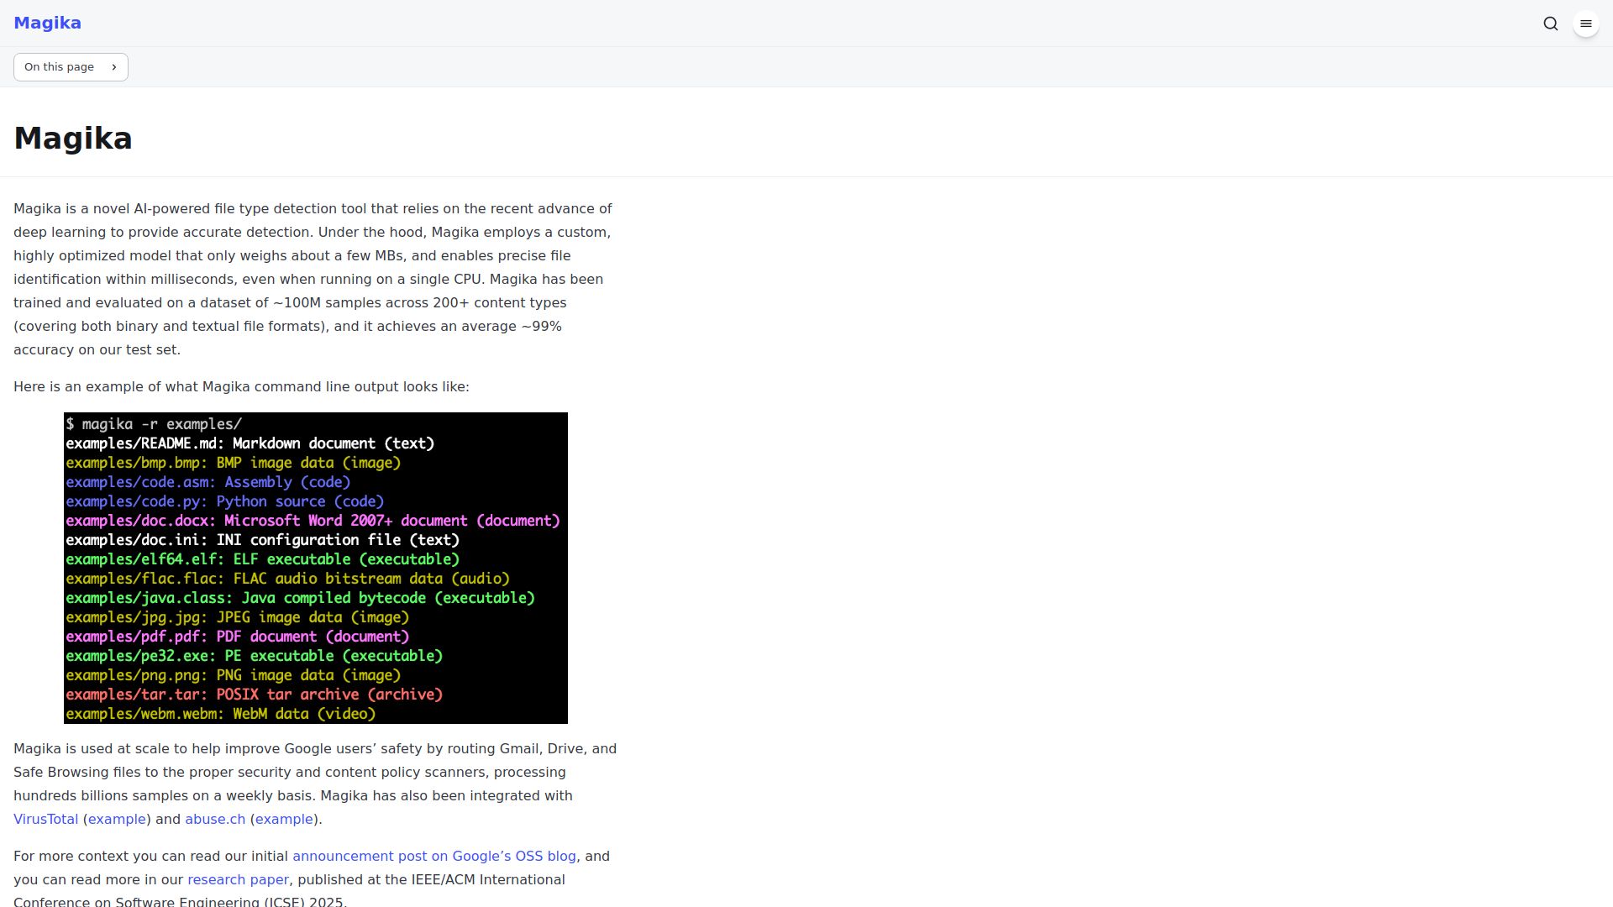Image resolution: width=1613 pixels, height=907 pixels.
Task: Expand the On this page dropdown
Action: tap(71, 67)
